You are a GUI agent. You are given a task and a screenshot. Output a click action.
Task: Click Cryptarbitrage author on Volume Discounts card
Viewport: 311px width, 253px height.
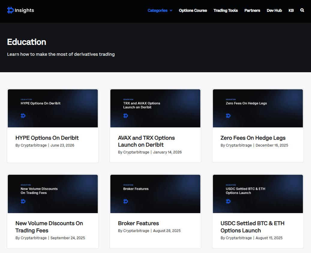click(34, 238)
